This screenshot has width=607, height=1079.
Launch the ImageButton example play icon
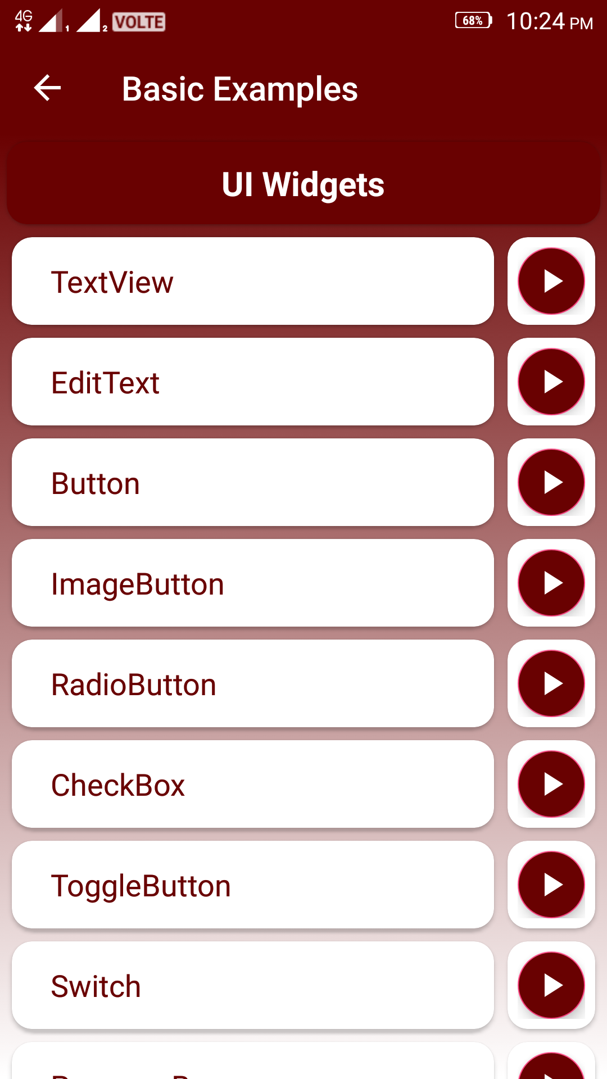551,583
